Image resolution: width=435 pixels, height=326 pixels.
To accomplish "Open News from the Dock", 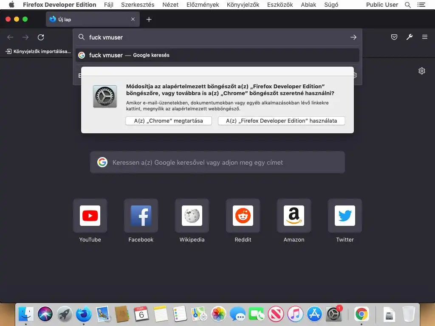I will pyautogui.click(x=276, y=314).
